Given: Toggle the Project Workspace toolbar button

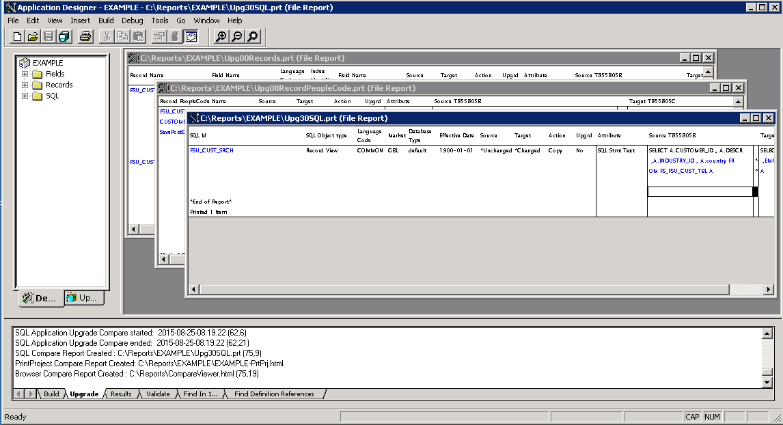Looking at the screenshot, I should point(191,36).
